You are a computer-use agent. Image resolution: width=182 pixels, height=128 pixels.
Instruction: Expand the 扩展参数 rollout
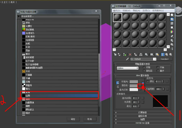(x=143, y=113)
